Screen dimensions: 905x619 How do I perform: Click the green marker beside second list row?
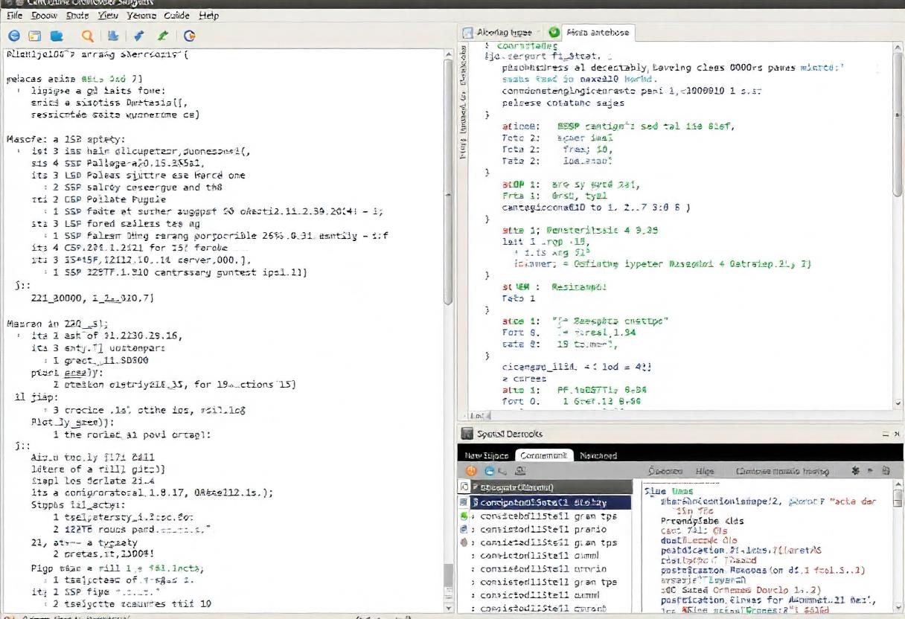(464, 516)
